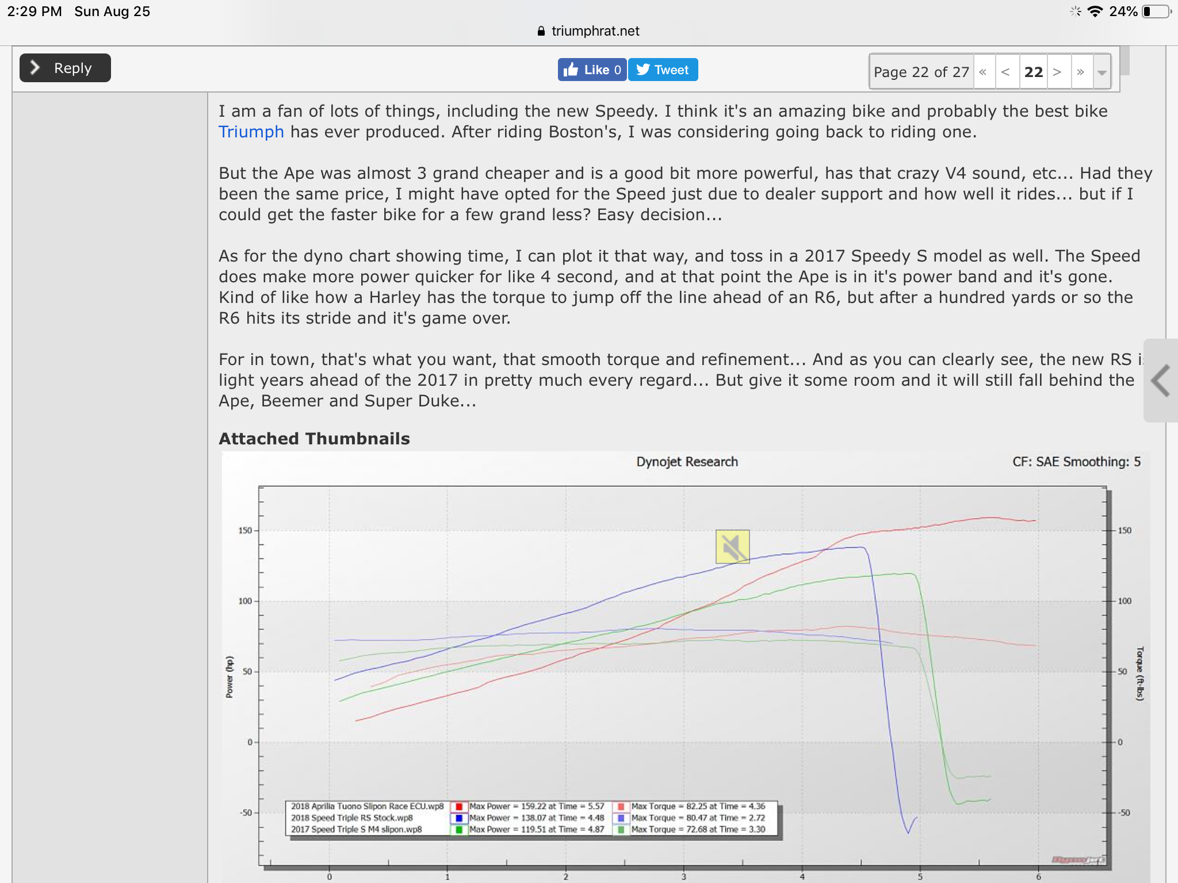
Task: Go to first page of thread
Action: tap(983, 72)
